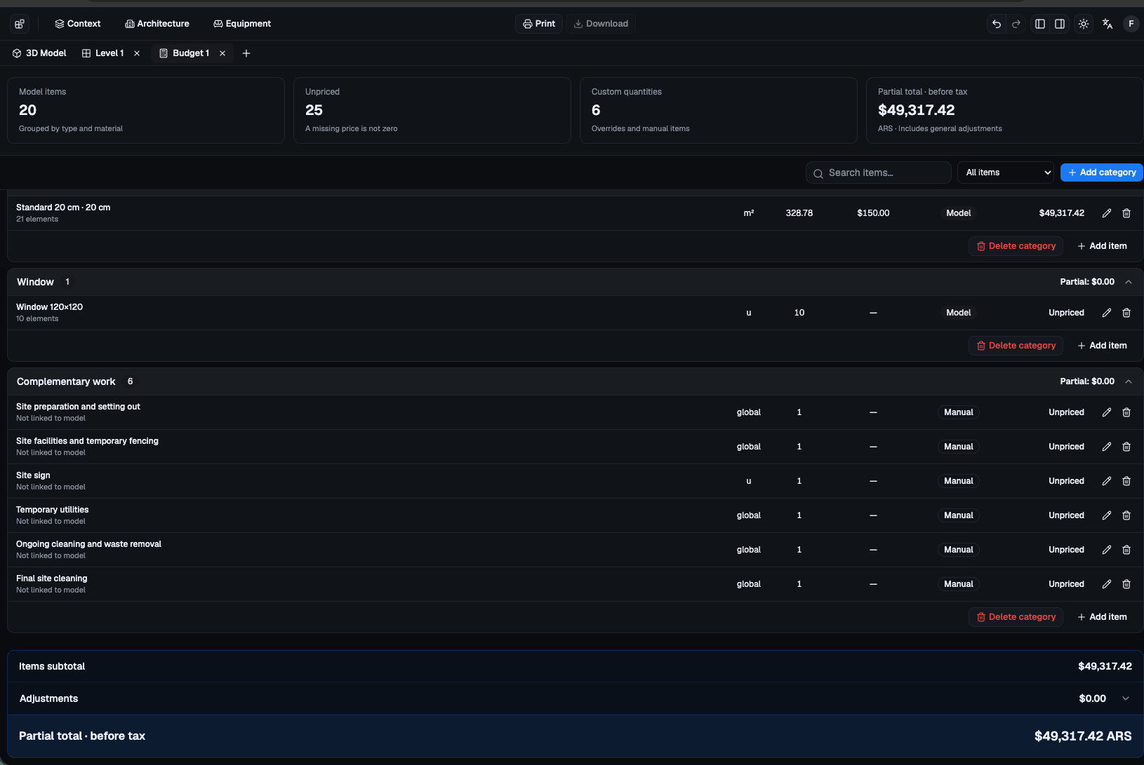Click the Download button

(x=601, y=24)
